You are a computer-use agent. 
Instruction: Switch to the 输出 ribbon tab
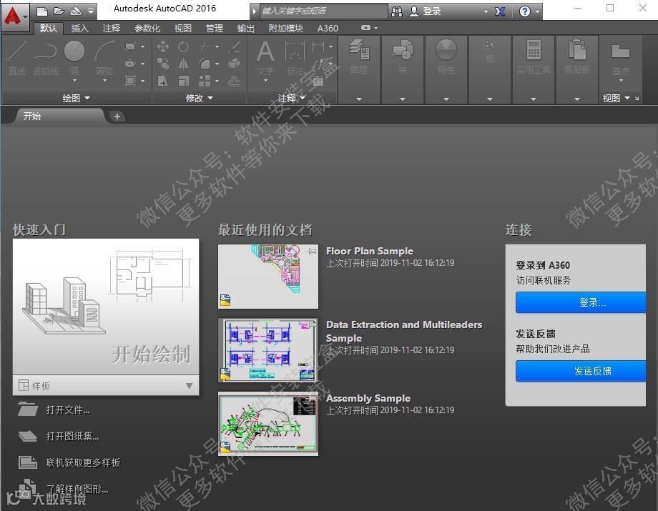point(246,28)
